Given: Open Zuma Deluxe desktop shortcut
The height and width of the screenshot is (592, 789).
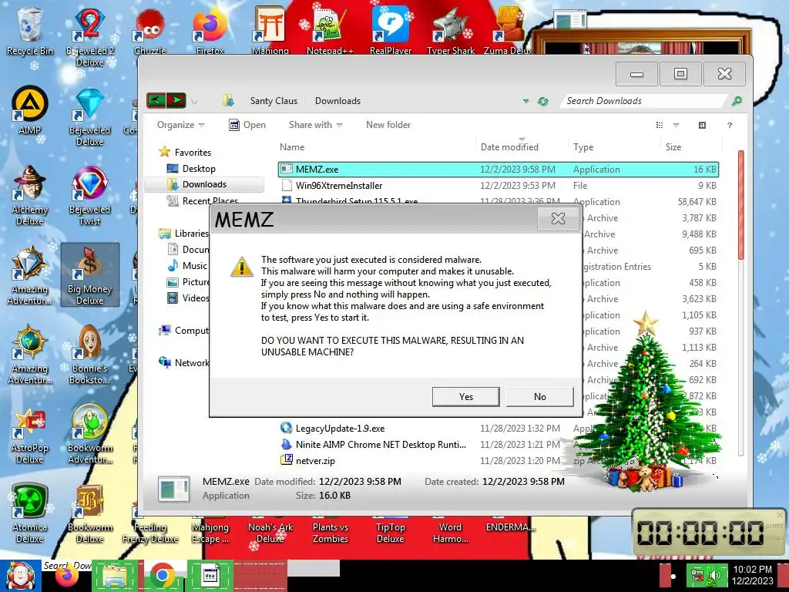Looking at the screenshot, I should [x=509, y=31].
